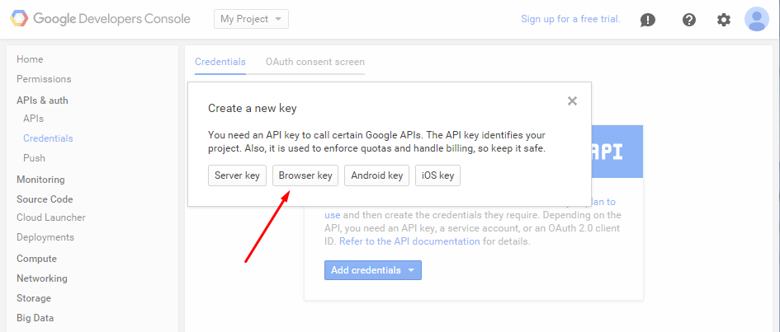
Task: Open the help question mark icon
Action: point(689,20)
